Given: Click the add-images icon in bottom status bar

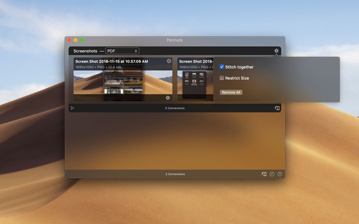Looking at the screenshot, I should [264, 174].
